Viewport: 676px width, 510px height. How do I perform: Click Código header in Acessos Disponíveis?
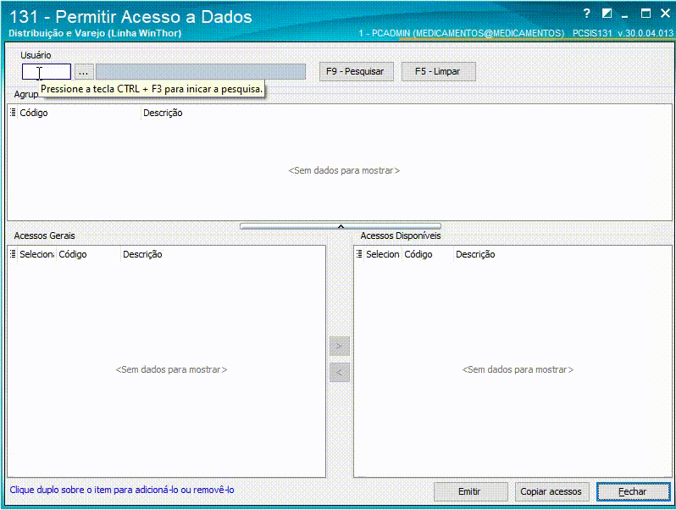tap(428, 254)
